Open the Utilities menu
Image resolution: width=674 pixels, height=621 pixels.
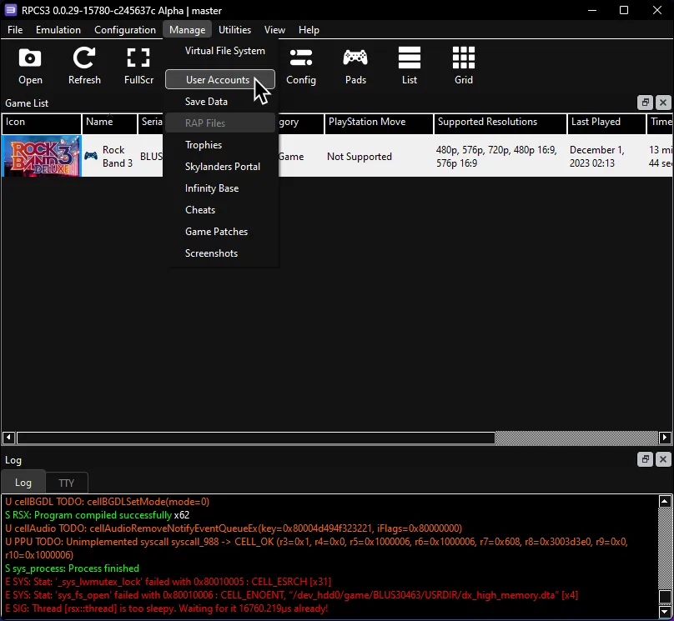tap(234, 29)
